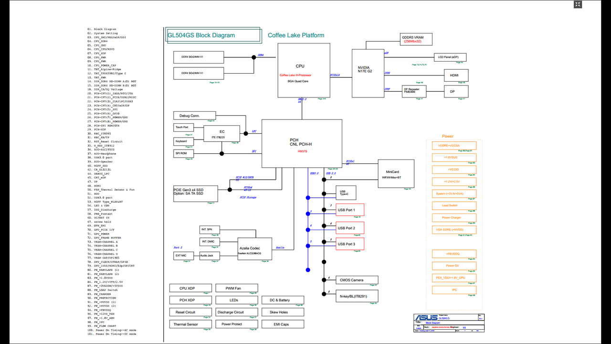Image resolution: width=611 pixels, height=344 pixels.
Task: Select index entry 25. PCH-CPT(6)_GPIO
Action: pos(104,113)
